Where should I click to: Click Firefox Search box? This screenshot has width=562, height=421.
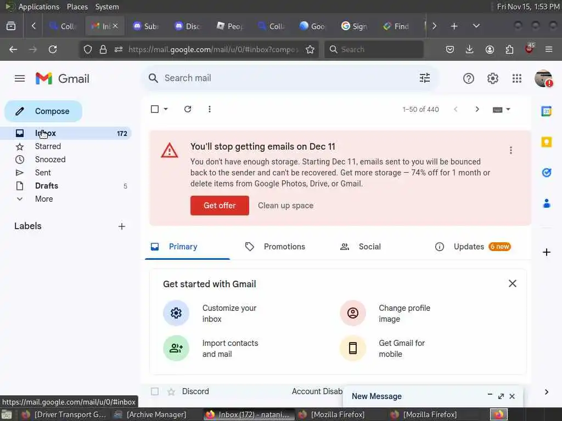pyautogui.click(x=374, y=49)
